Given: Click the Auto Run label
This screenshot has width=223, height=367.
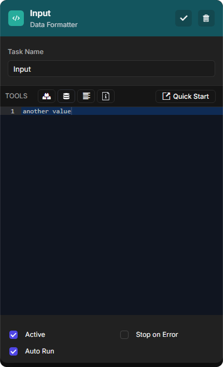Looking at the screenshot, I should [40, 351].
